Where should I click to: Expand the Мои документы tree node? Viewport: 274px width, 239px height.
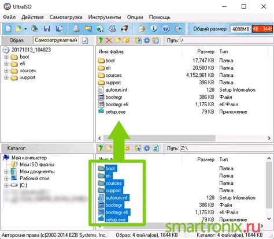tap(6, 171)
